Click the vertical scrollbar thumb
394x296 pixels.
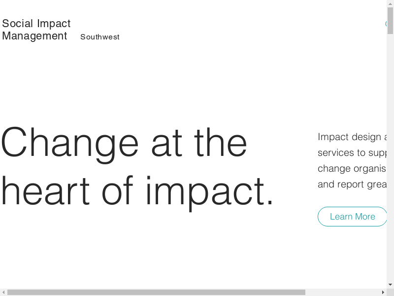390,21
